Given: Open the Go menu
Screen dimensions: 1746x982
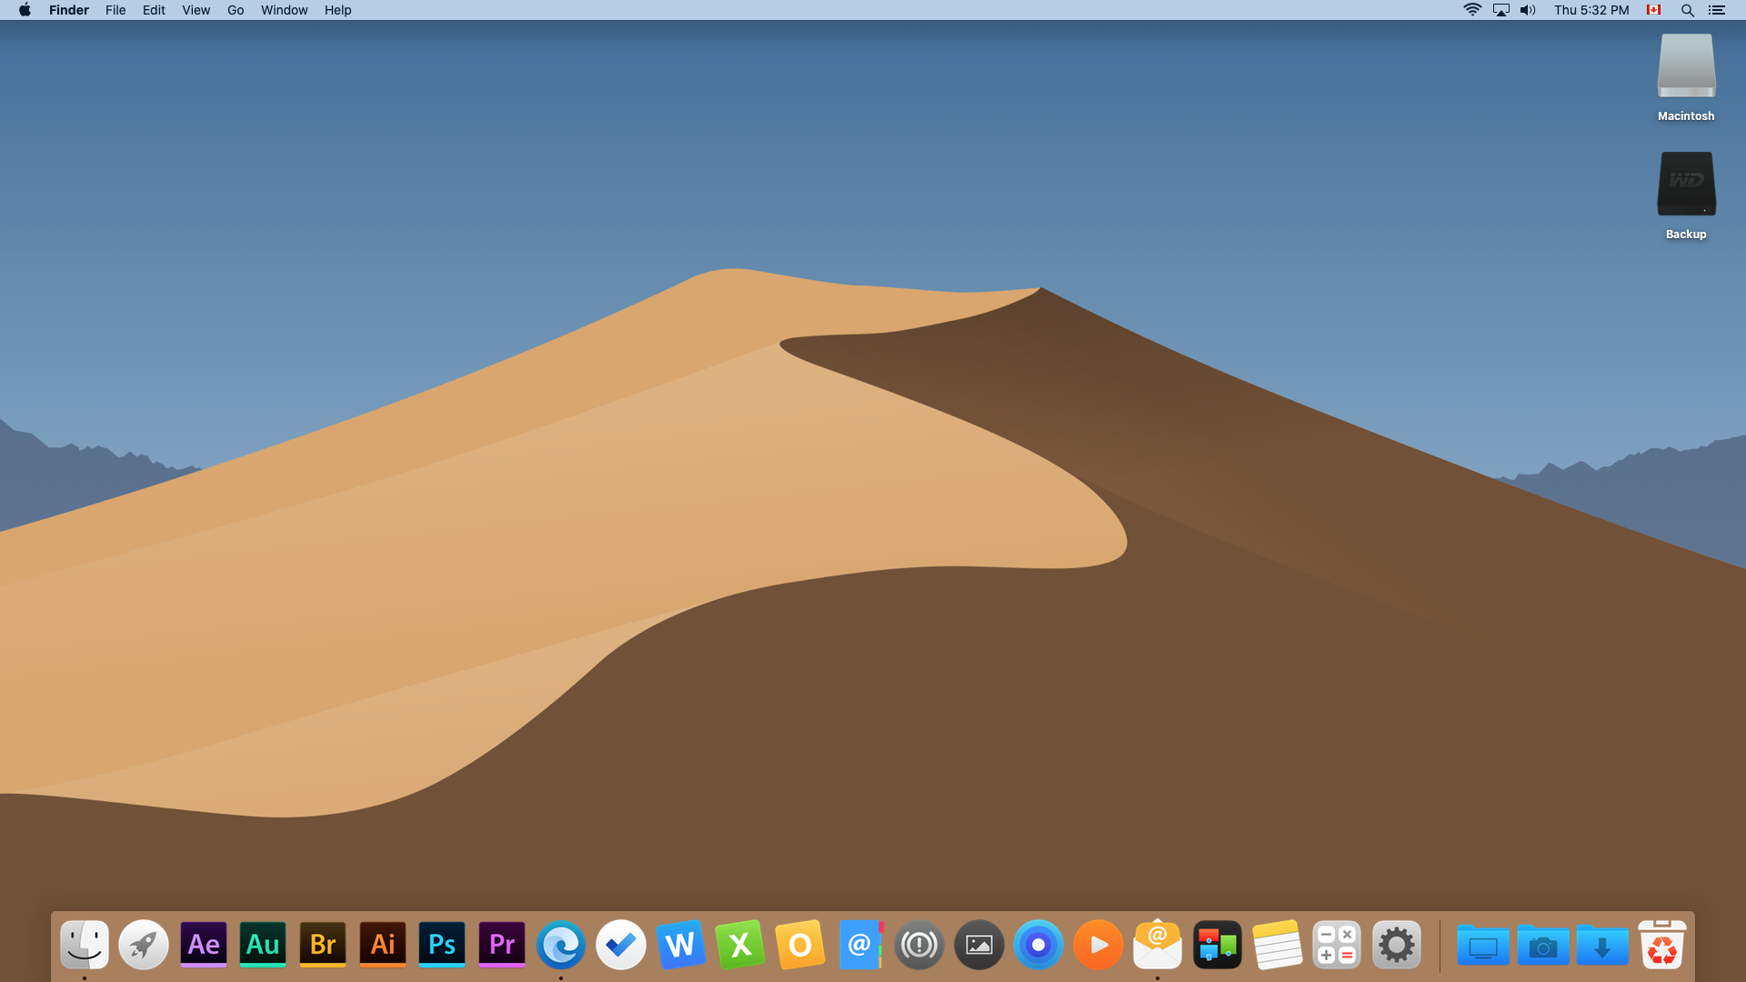Looking at the screenshot, I should [236, 10].
